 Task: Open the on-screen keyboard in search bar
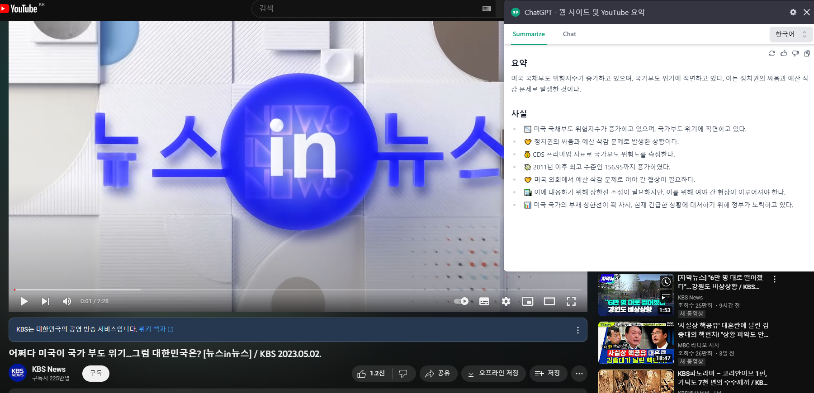pyautogui.click(x=487, y=9)
